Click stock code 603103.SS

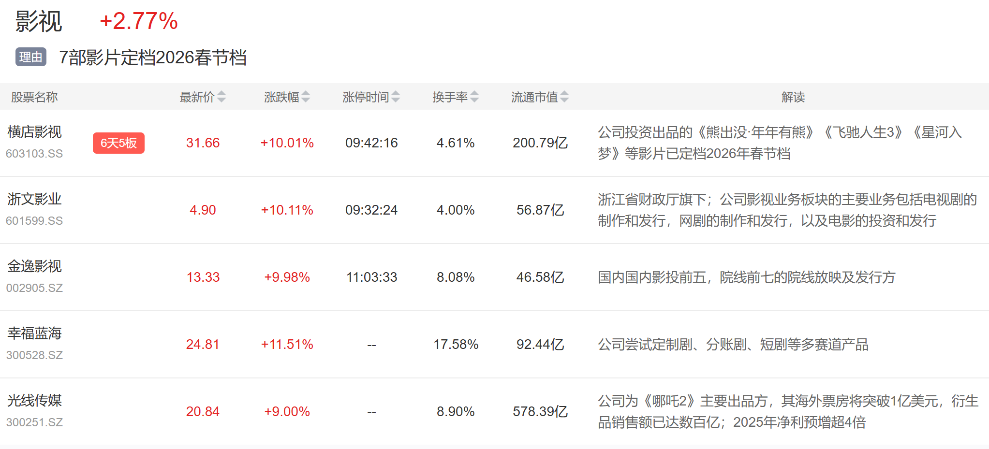tap(34, 154)
